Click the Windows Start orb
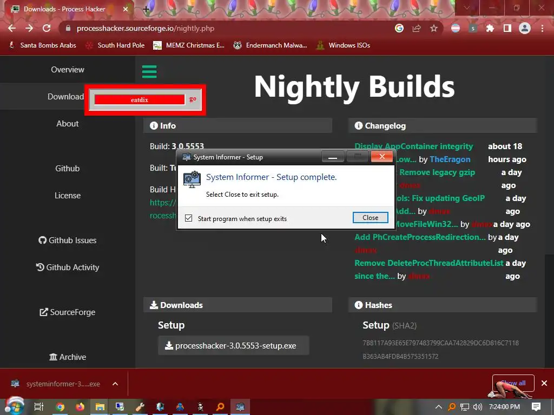 click(x=15, y=406)
